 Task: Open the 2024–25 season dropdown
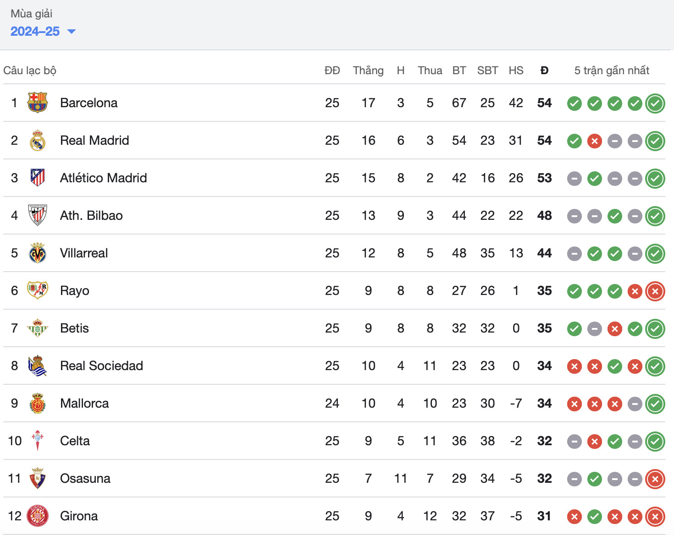[x=43, y=31]
